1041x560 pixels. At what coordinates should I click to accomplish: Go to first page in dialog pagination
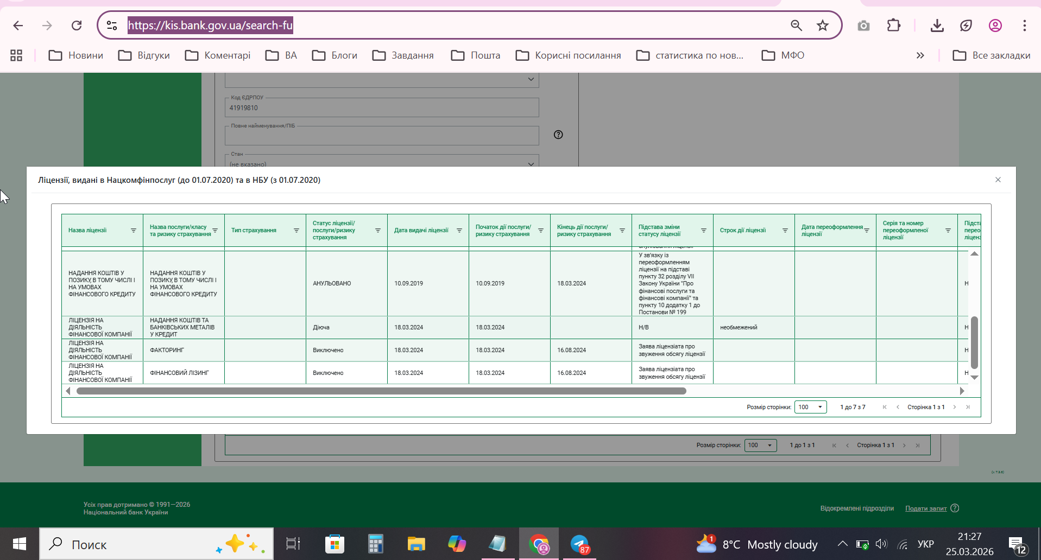(x=885, y=407)
